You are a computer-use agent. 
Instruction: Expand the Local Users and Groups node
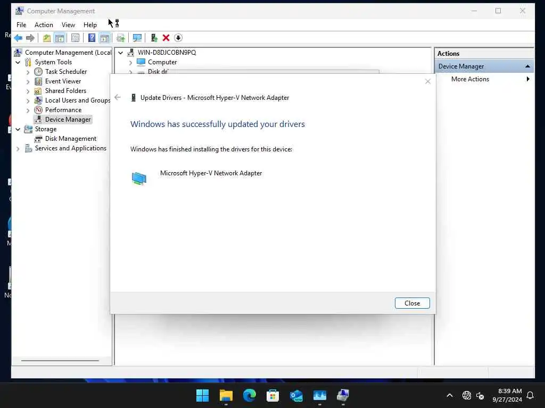(x=28, y=100)
